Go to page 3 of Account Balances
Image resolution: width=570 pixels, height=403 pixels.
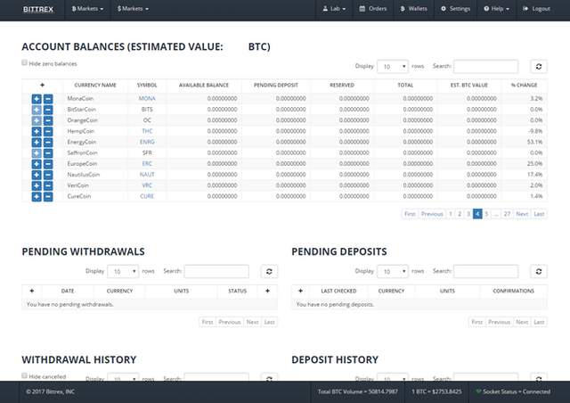coord(468,214)
